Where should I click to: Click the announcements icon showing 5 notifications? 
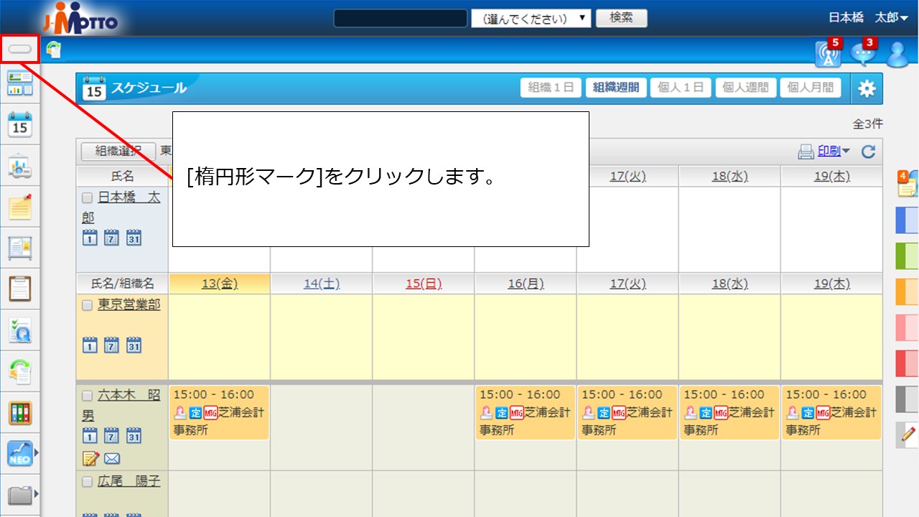pos(828,54)
